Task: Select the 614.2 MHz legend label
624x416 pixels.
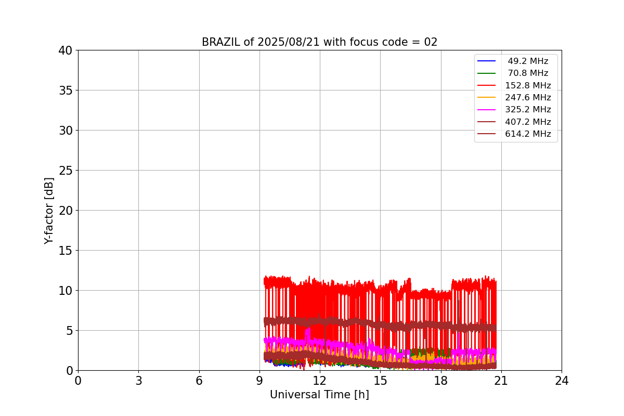Action: pyautogui.click(x=528, y=134)
